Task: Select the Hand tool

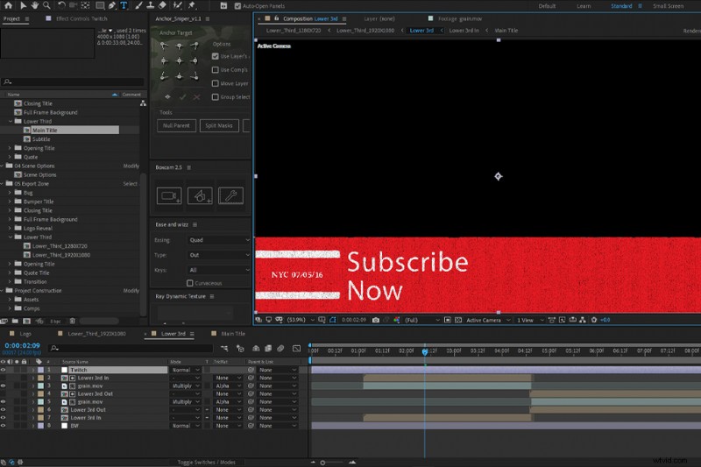Action: (x=35, y=5)
